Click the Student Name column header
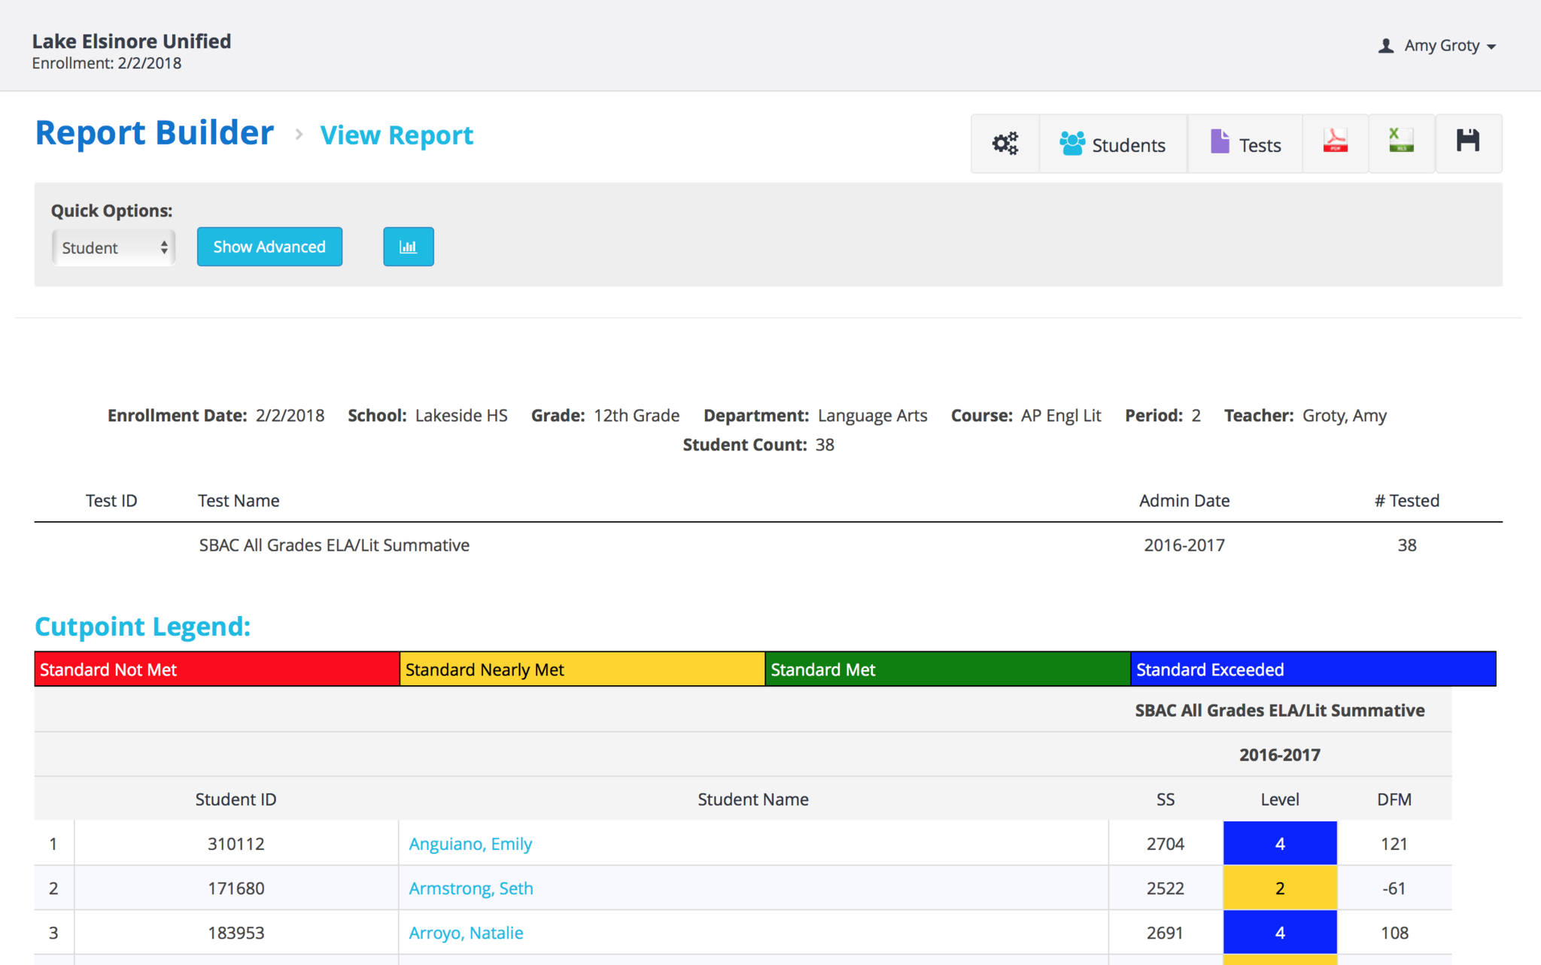This screenshot has height=965, width=1541. coord(752,800)
